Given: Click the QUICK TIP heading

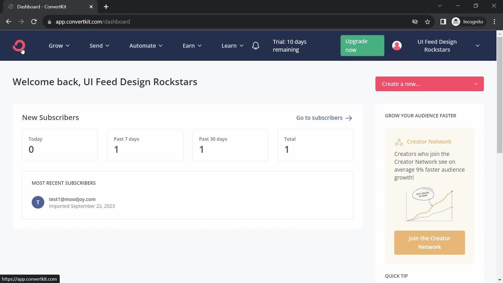Looking at the screenshot, I should pyautogui.click(x=396, y=276).
